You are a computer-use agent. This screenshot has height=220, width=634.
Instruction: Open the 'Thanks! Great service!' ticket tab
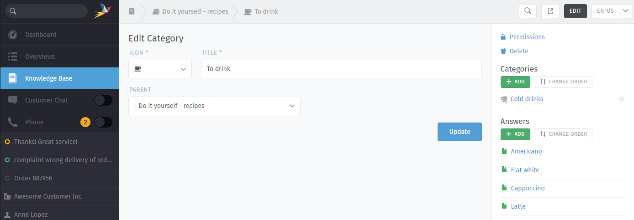coord(46,142)
